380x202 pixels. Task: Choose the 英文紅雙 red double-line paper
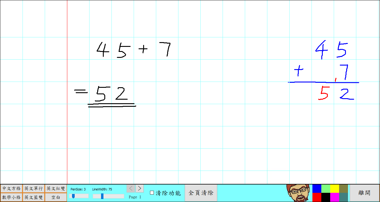(55, 188)
